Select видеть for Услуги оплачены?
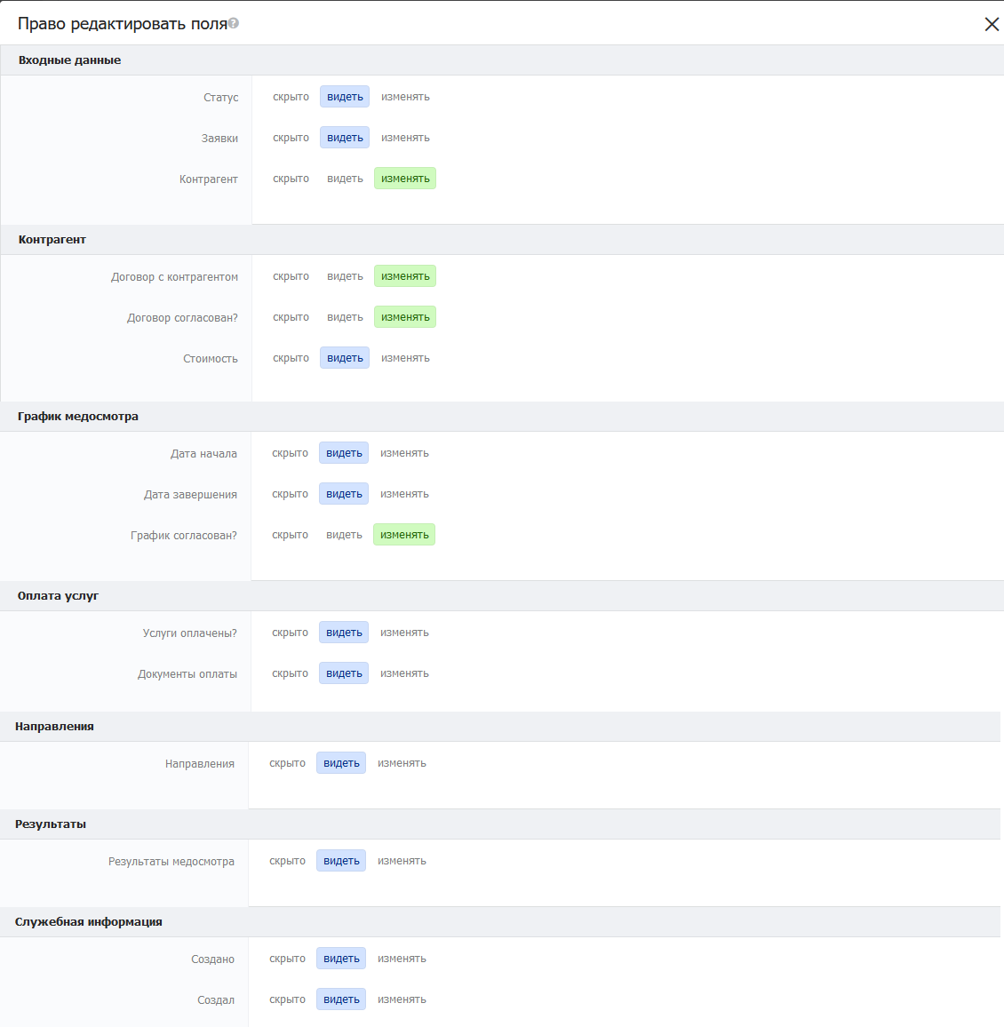This screenshot has height=1027, width=1004. [x=344, y=633]
